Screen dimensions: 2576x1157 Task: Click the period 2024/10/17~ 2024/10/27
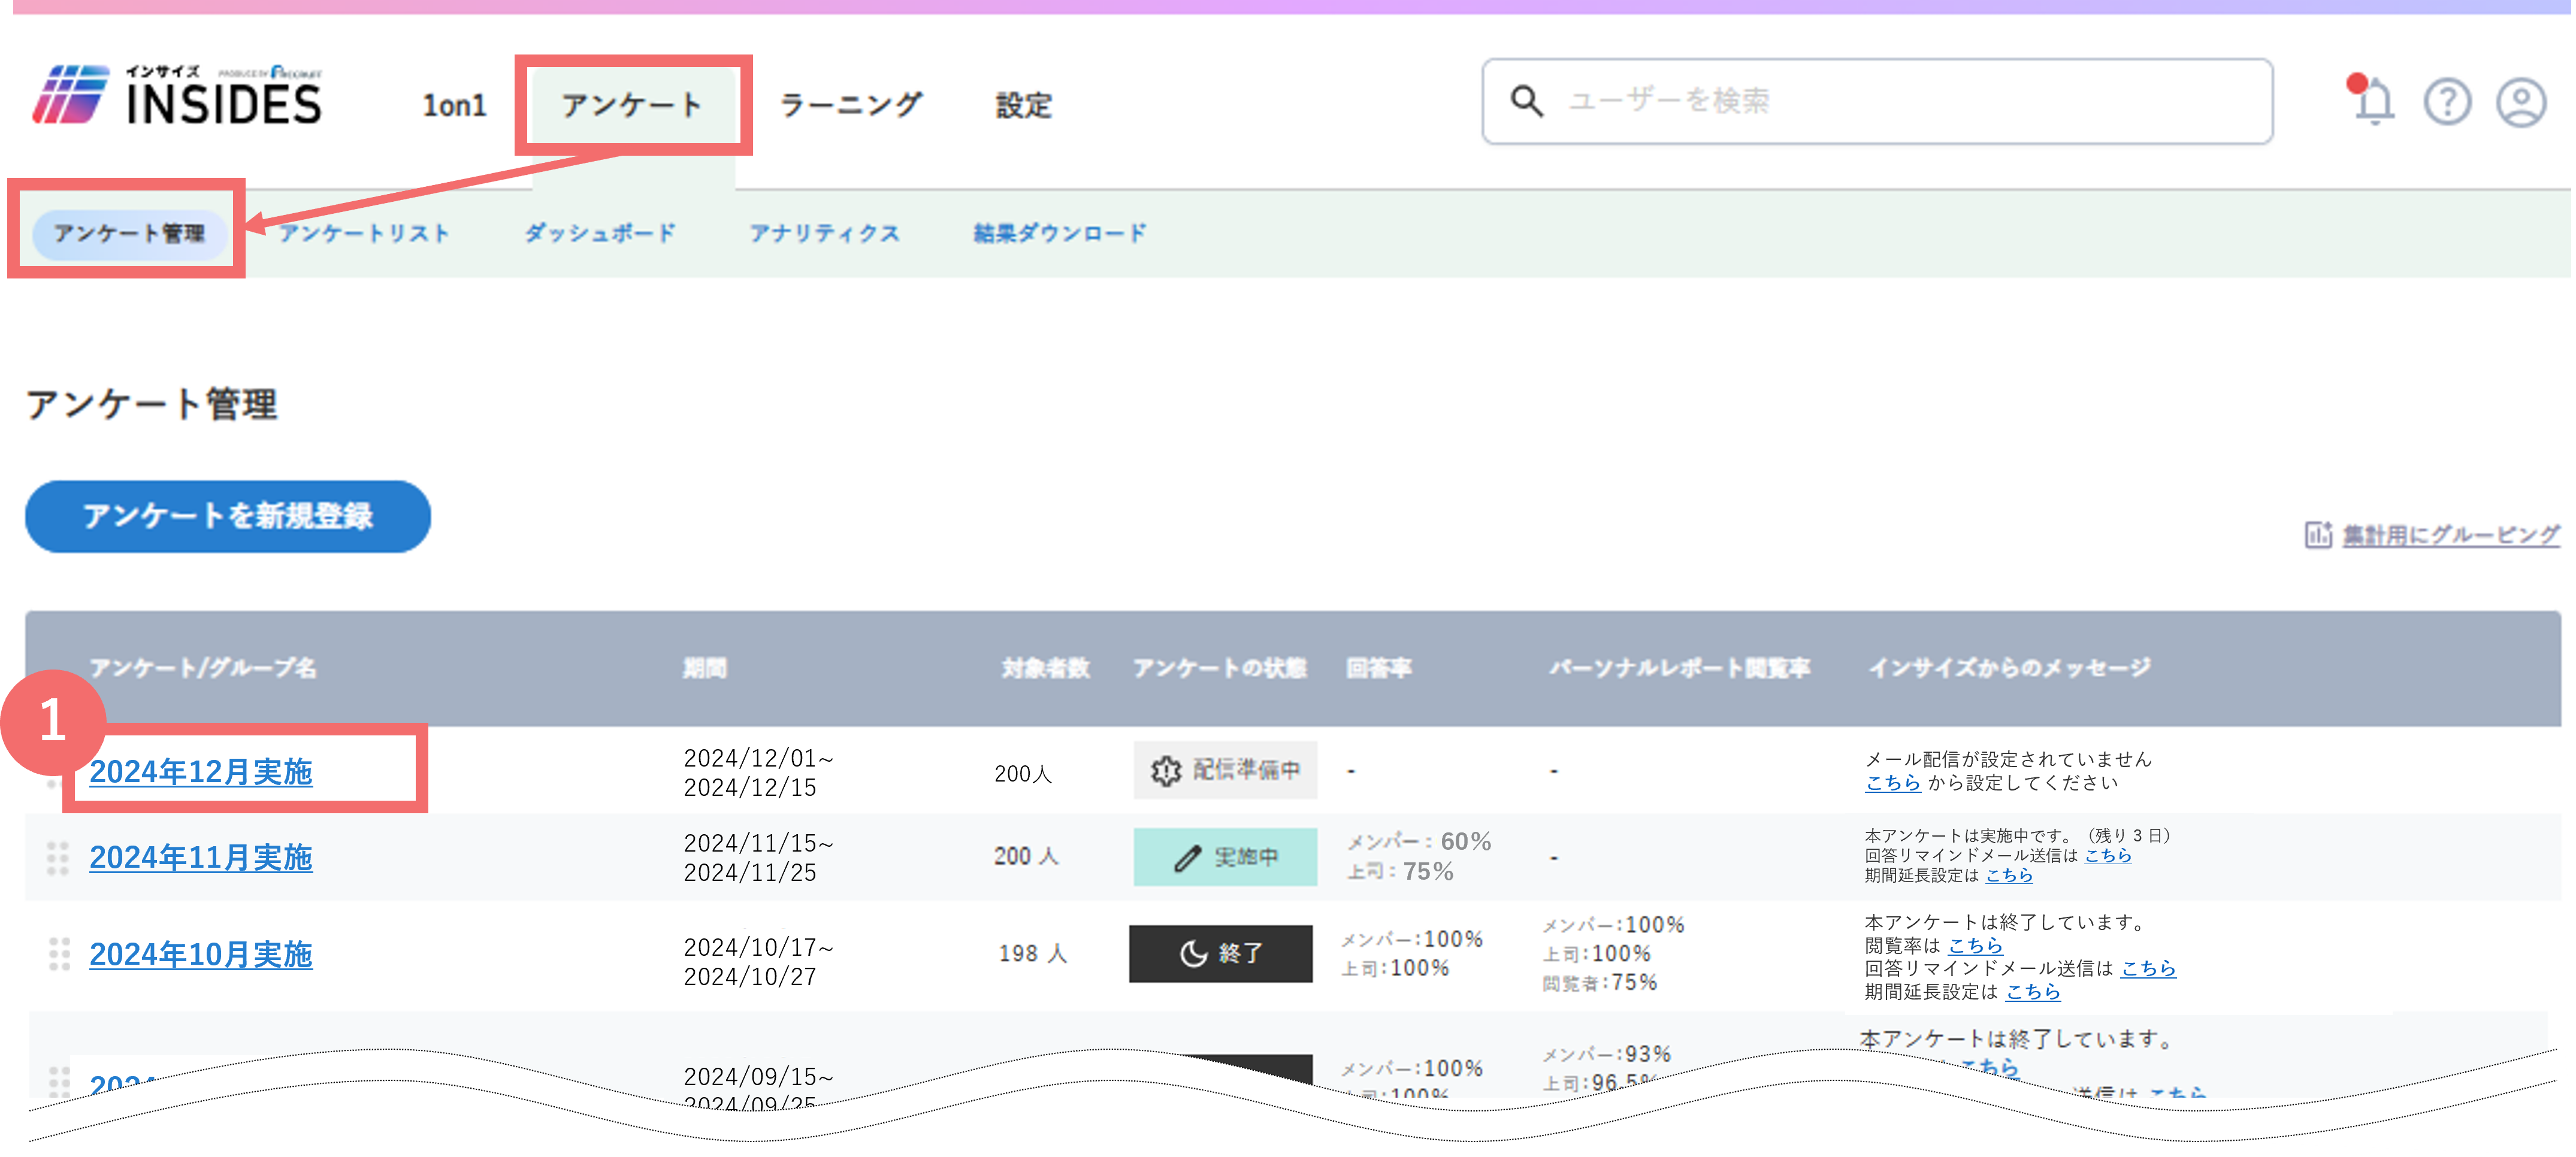tap(758, 962)
